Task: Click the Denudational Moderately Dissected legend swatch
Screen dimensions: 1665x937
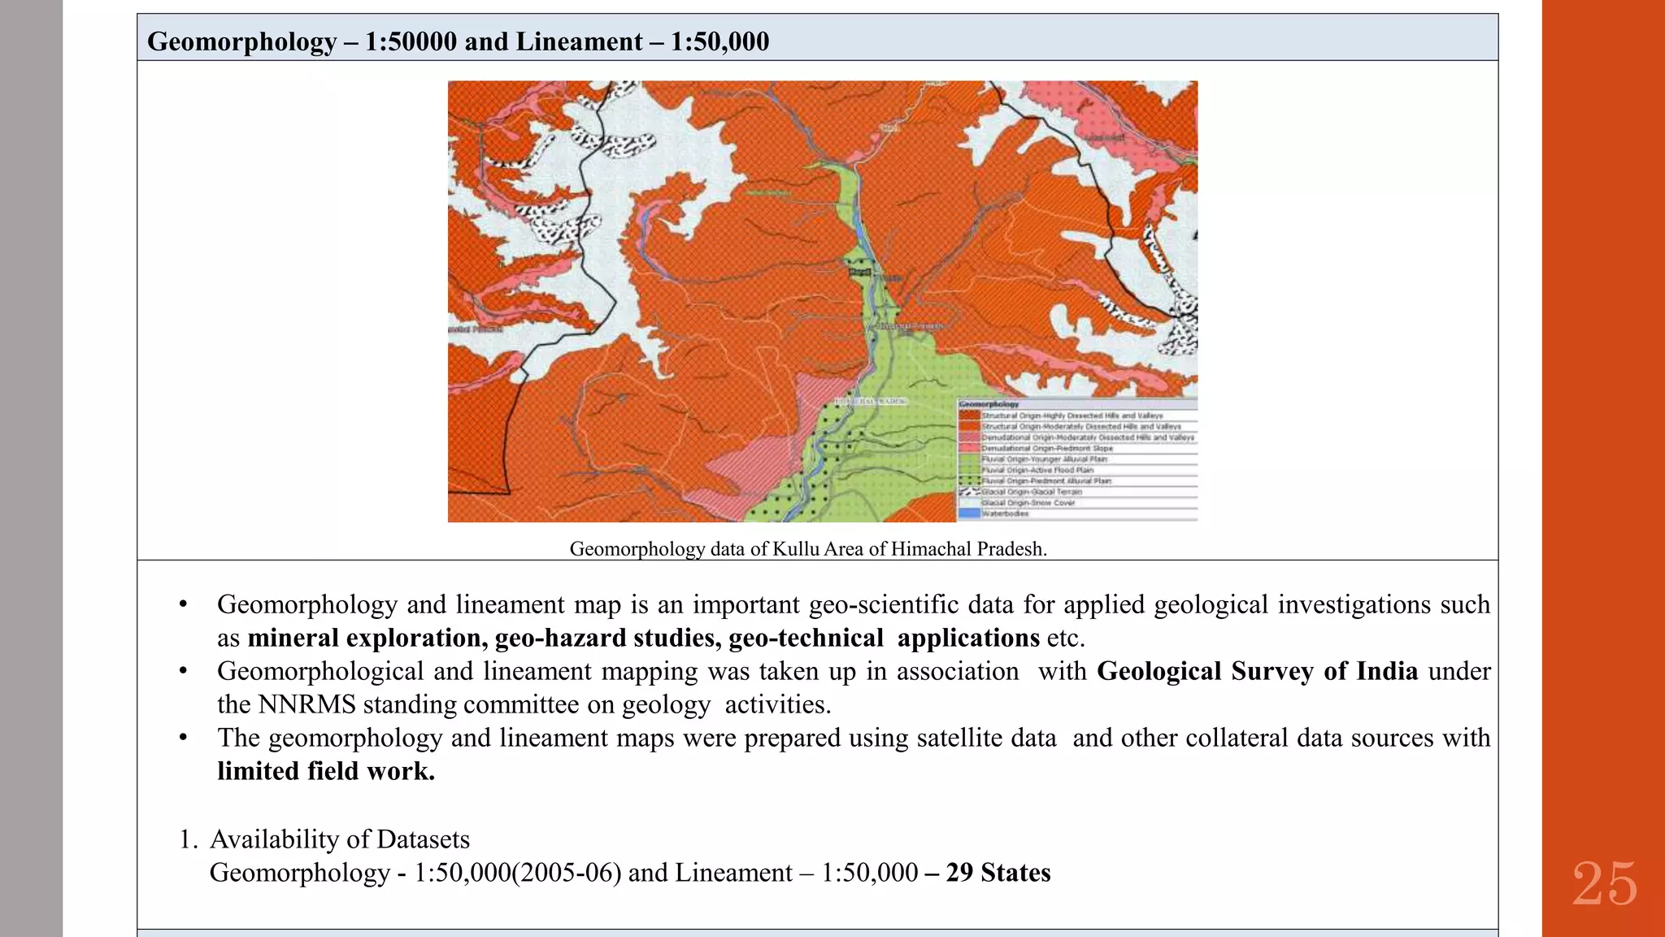Action: [x=969, y=437]
